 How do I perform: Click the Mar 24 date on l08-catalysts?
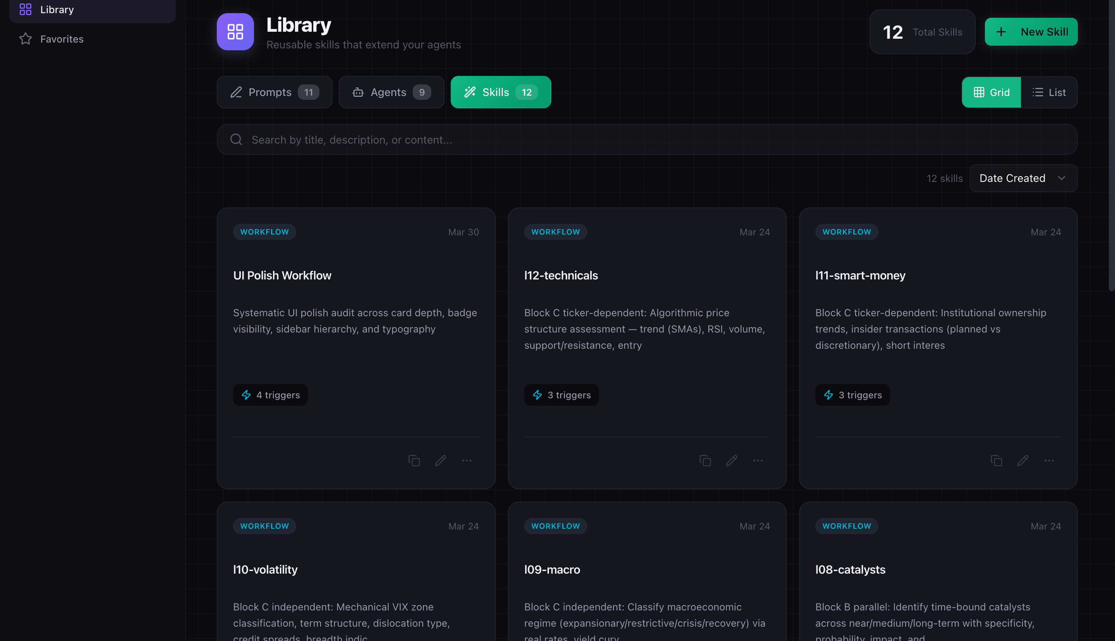(1045, 526)
